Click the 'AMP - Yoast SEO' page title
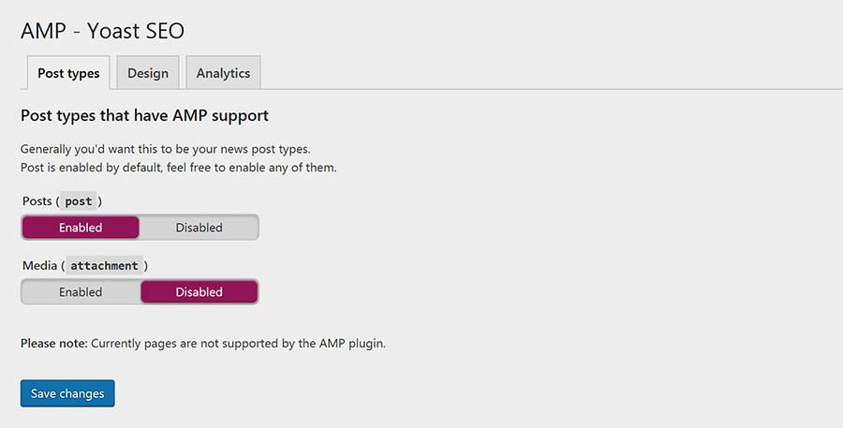 (102, 31)
